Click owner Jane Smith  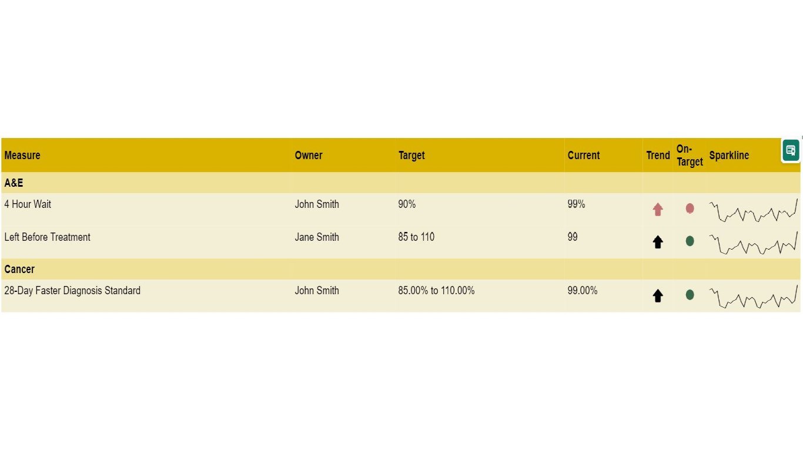point(317,237)
